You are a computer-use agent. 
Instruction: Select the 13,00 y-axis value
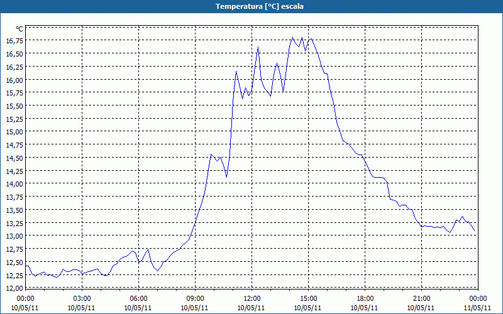tap(14, 236)
